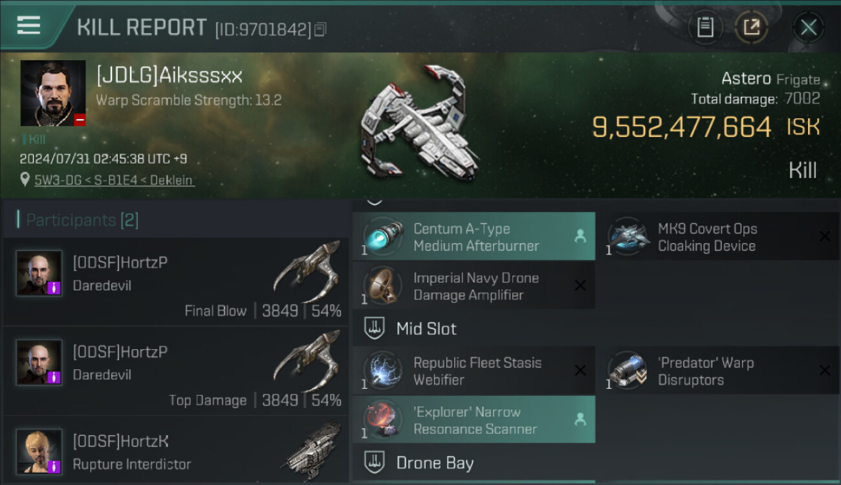Viewport: 841px width, 485px height.
Task: Select the [ODSF]HortzK Rupture Interdictor participant
Action: coord(176,451)
